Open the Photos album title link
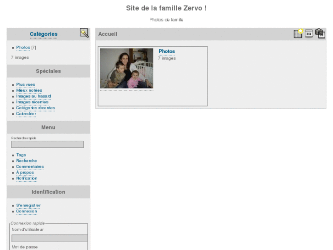Viewport: 333px width, 250px height. point(167,51)
